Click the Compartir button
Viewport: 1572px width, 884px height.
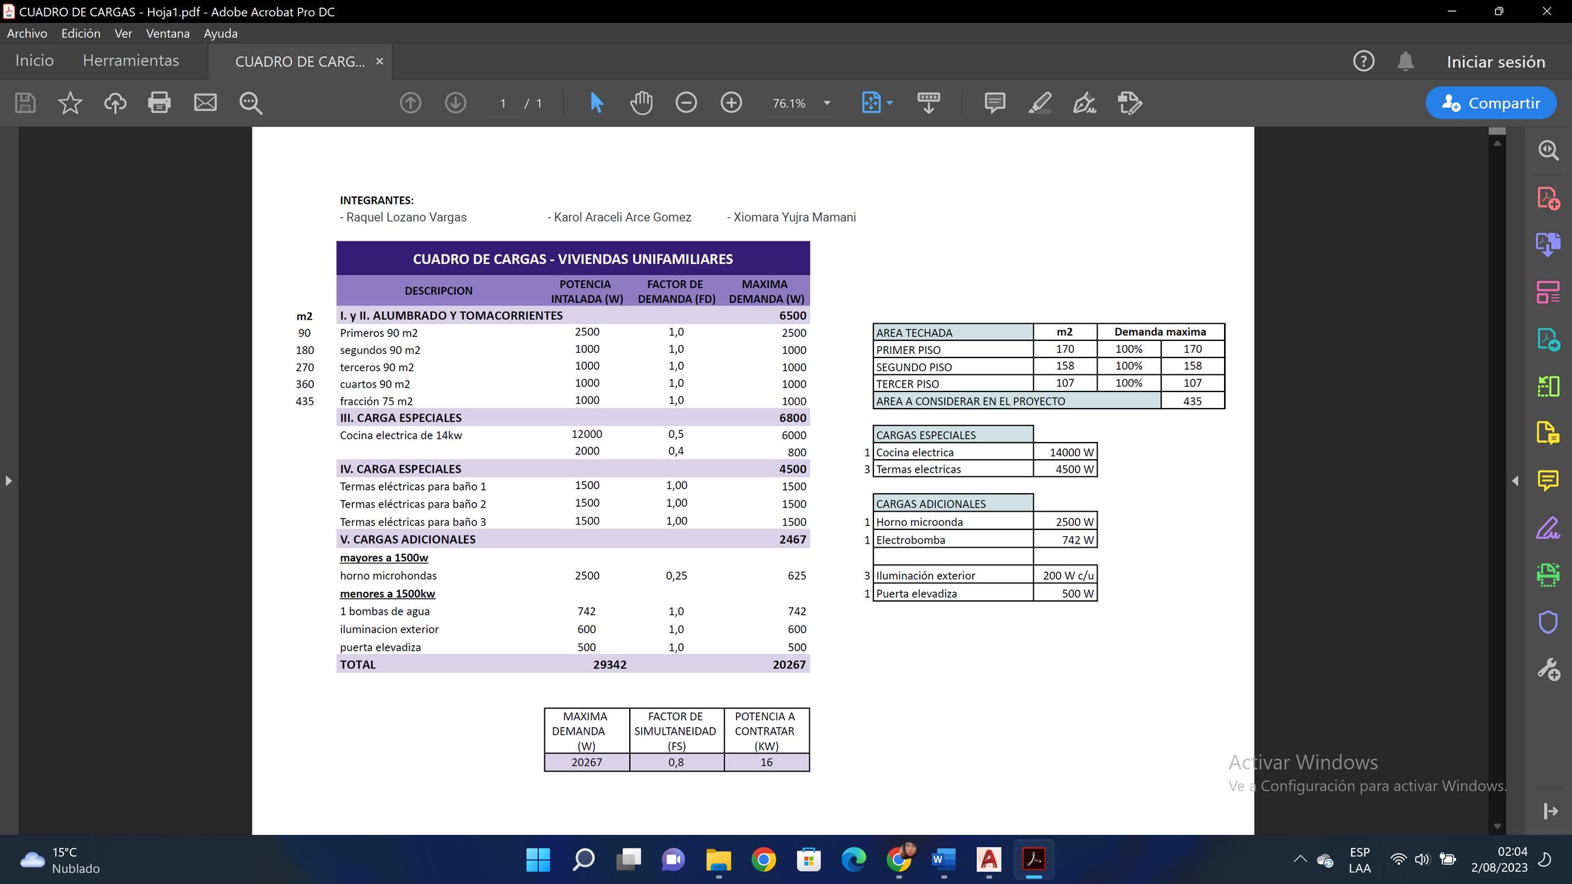click(x=1491, y=103)
